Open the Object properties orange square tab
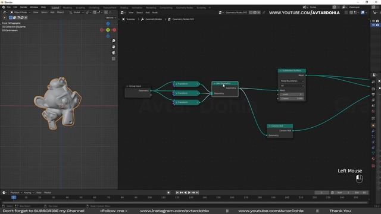 click(373, 125)
